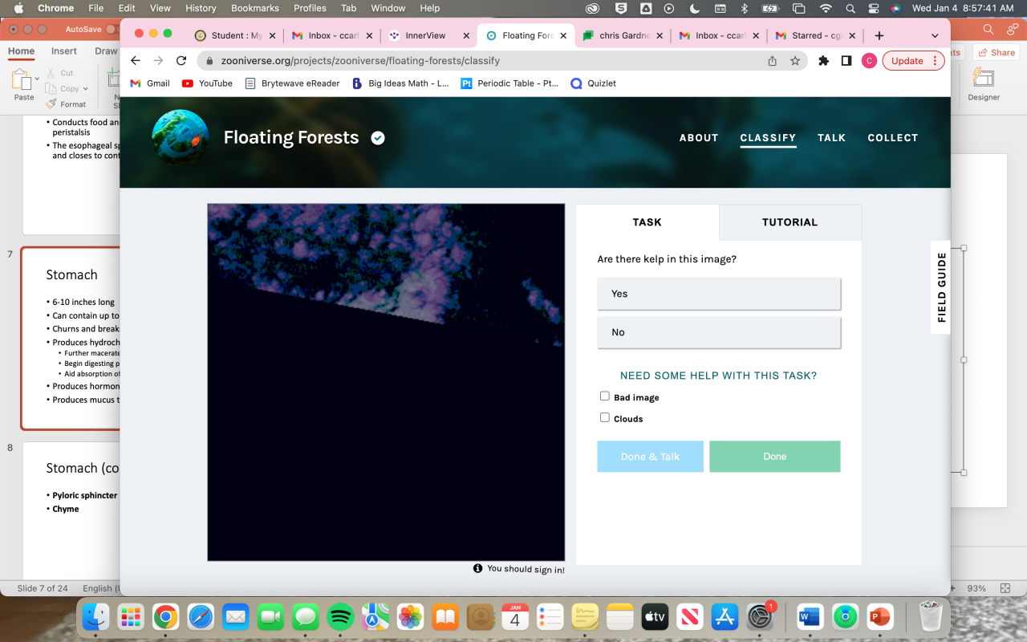Open Microsoft Word from the Dock
Screen dimensions: 1027x642
[810, 617]
